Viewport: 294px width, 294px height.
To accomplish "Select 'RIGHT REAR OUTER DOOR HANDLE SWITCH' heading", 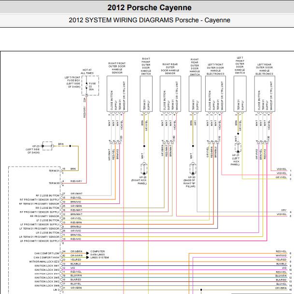I will [195, 67].
